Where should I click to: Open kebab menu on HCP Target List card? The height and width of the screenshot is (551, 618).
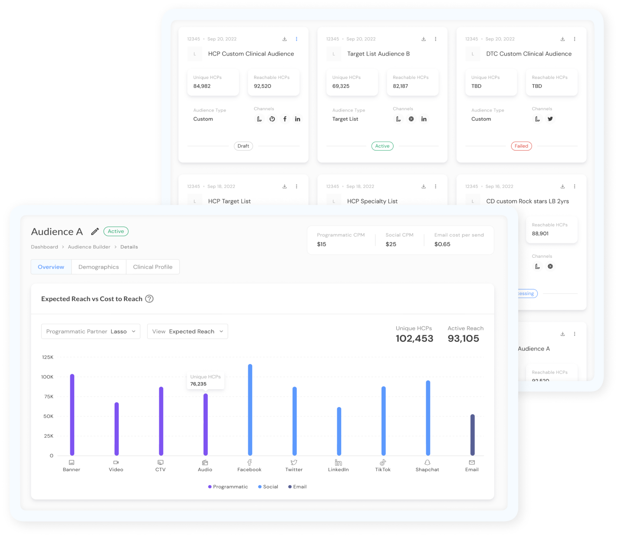coord(297,187)
